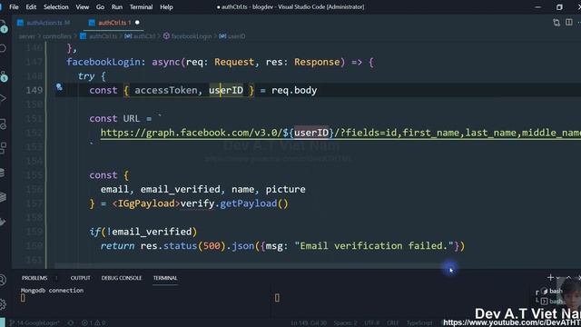The image size is (581, 327).
Task: Click the Ln 149 cursor position in the status bar
Action: coord(309,323)
